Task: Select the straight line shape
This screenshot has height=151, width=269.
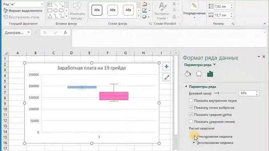Action: click(x=55, y=5)
